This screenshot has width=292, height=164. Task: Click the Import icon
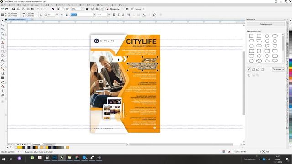(59, 9)
